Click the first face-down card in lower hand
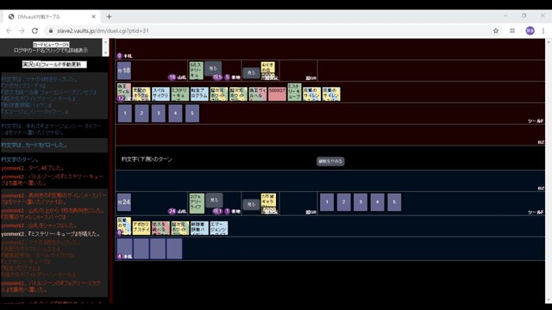The image size is (552, 310). click(124, 249)
